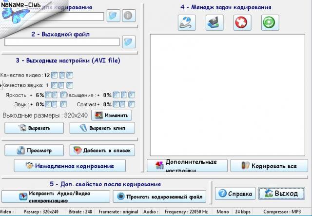The width and height of the screenshot is (312, 216).
Task: Reset saturation using middle button
Action: [123, 95]
